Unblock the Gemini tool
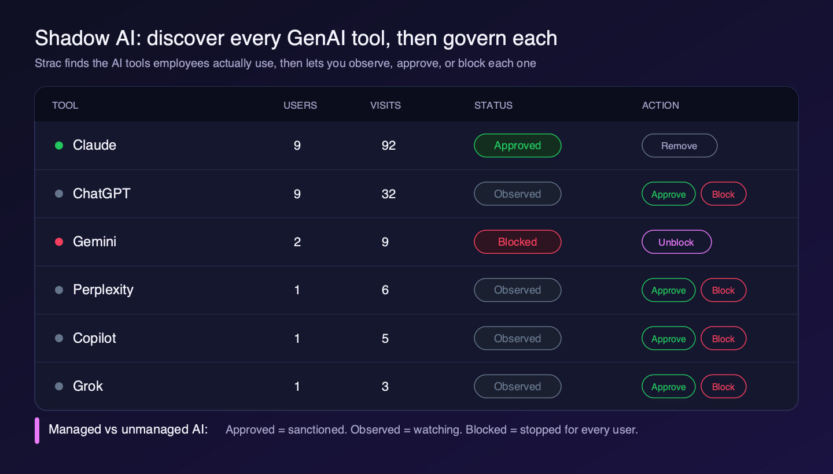Viewport: 833px width, 474px height. (x=677, y=242)
